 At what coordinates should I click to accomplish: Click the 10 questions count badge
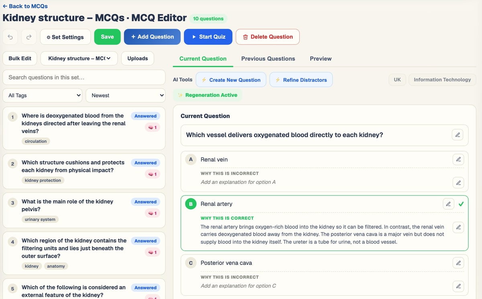(x=208, y=18)
